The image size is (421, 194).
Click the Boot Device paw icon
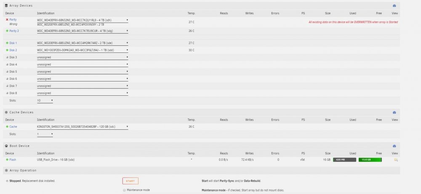click(6, 146)
